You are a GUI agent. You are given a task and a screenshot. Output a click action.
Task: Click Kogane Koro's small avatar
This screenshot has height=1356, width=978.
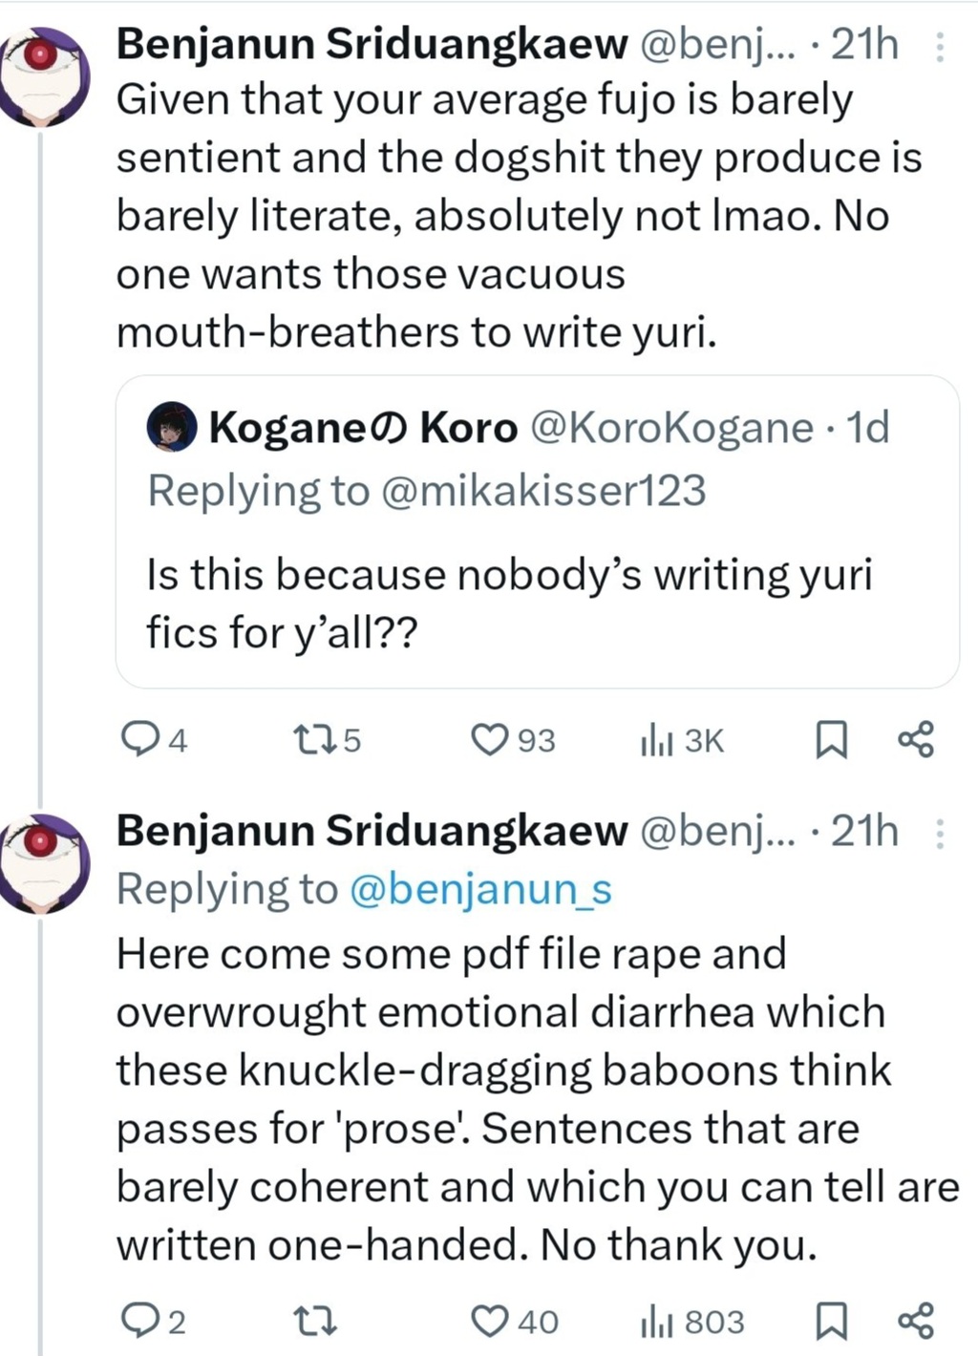[172, 427]
